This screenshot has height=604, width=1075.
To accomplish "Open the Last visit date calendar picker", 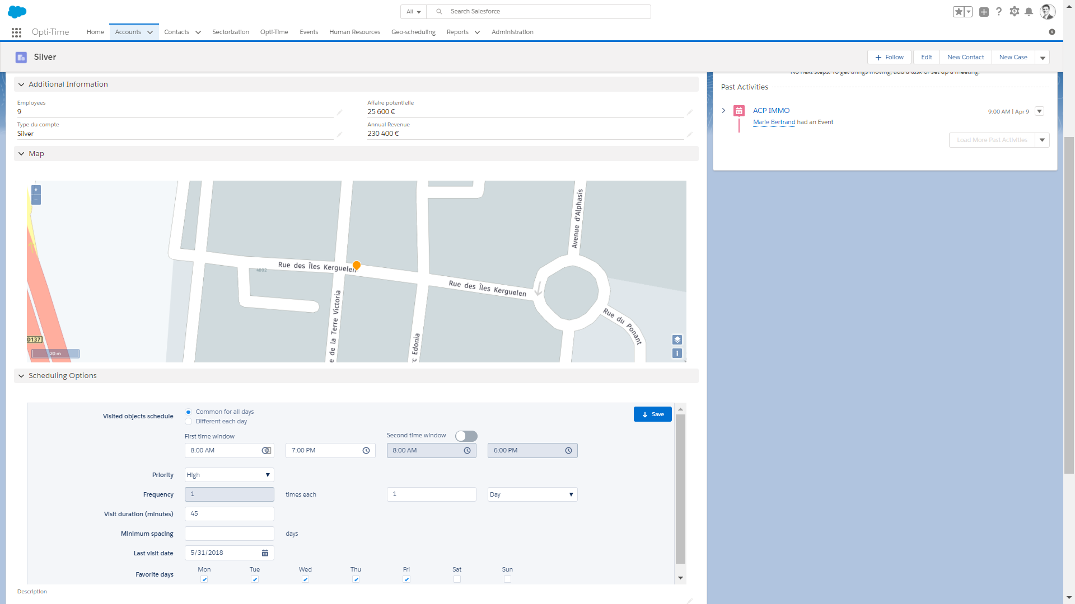I will tap(265, 553).
